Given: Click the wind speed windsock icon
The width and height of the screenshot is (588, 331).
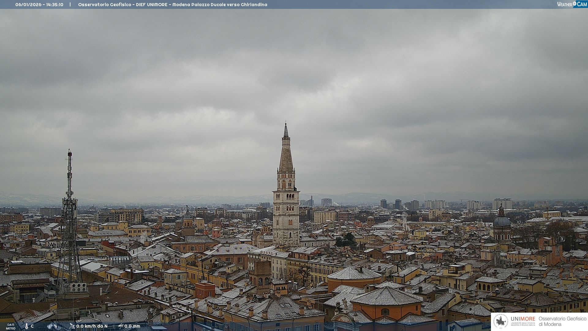Looking at the screenshot, I should coord(72,326).
